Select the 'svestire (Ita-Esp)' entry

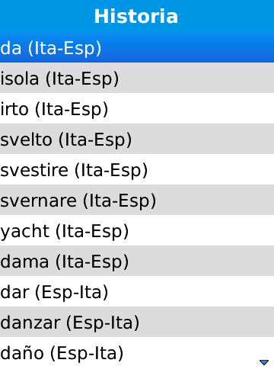point(137,169)
